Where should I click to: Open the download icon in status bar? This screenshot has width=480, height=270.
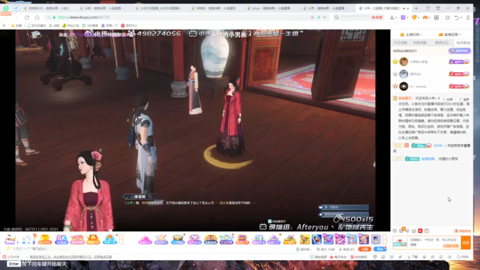413,257
